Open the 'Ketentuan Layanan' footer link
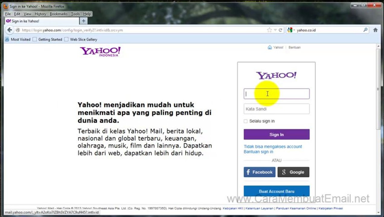The image size is (384, 217). [260, 208]
